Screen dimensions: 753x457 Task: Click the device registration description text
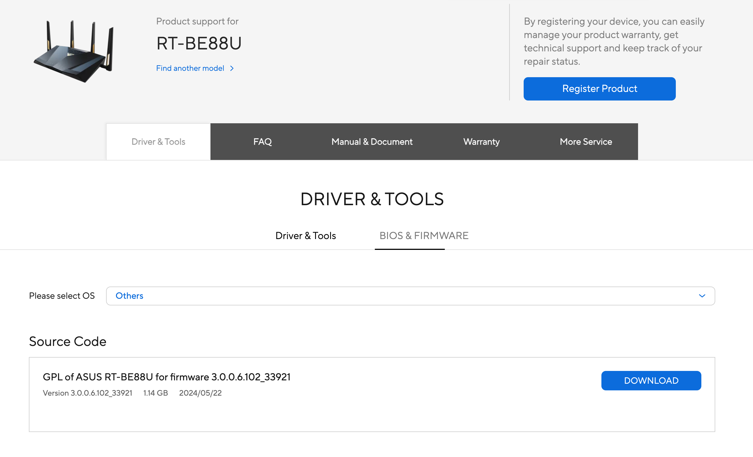pyautogui.click(x=614, y=41)
